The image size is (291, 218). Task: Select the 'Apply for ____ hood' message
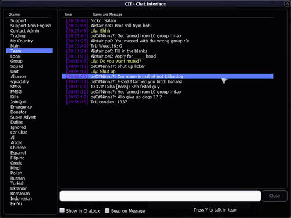(168, 56)
